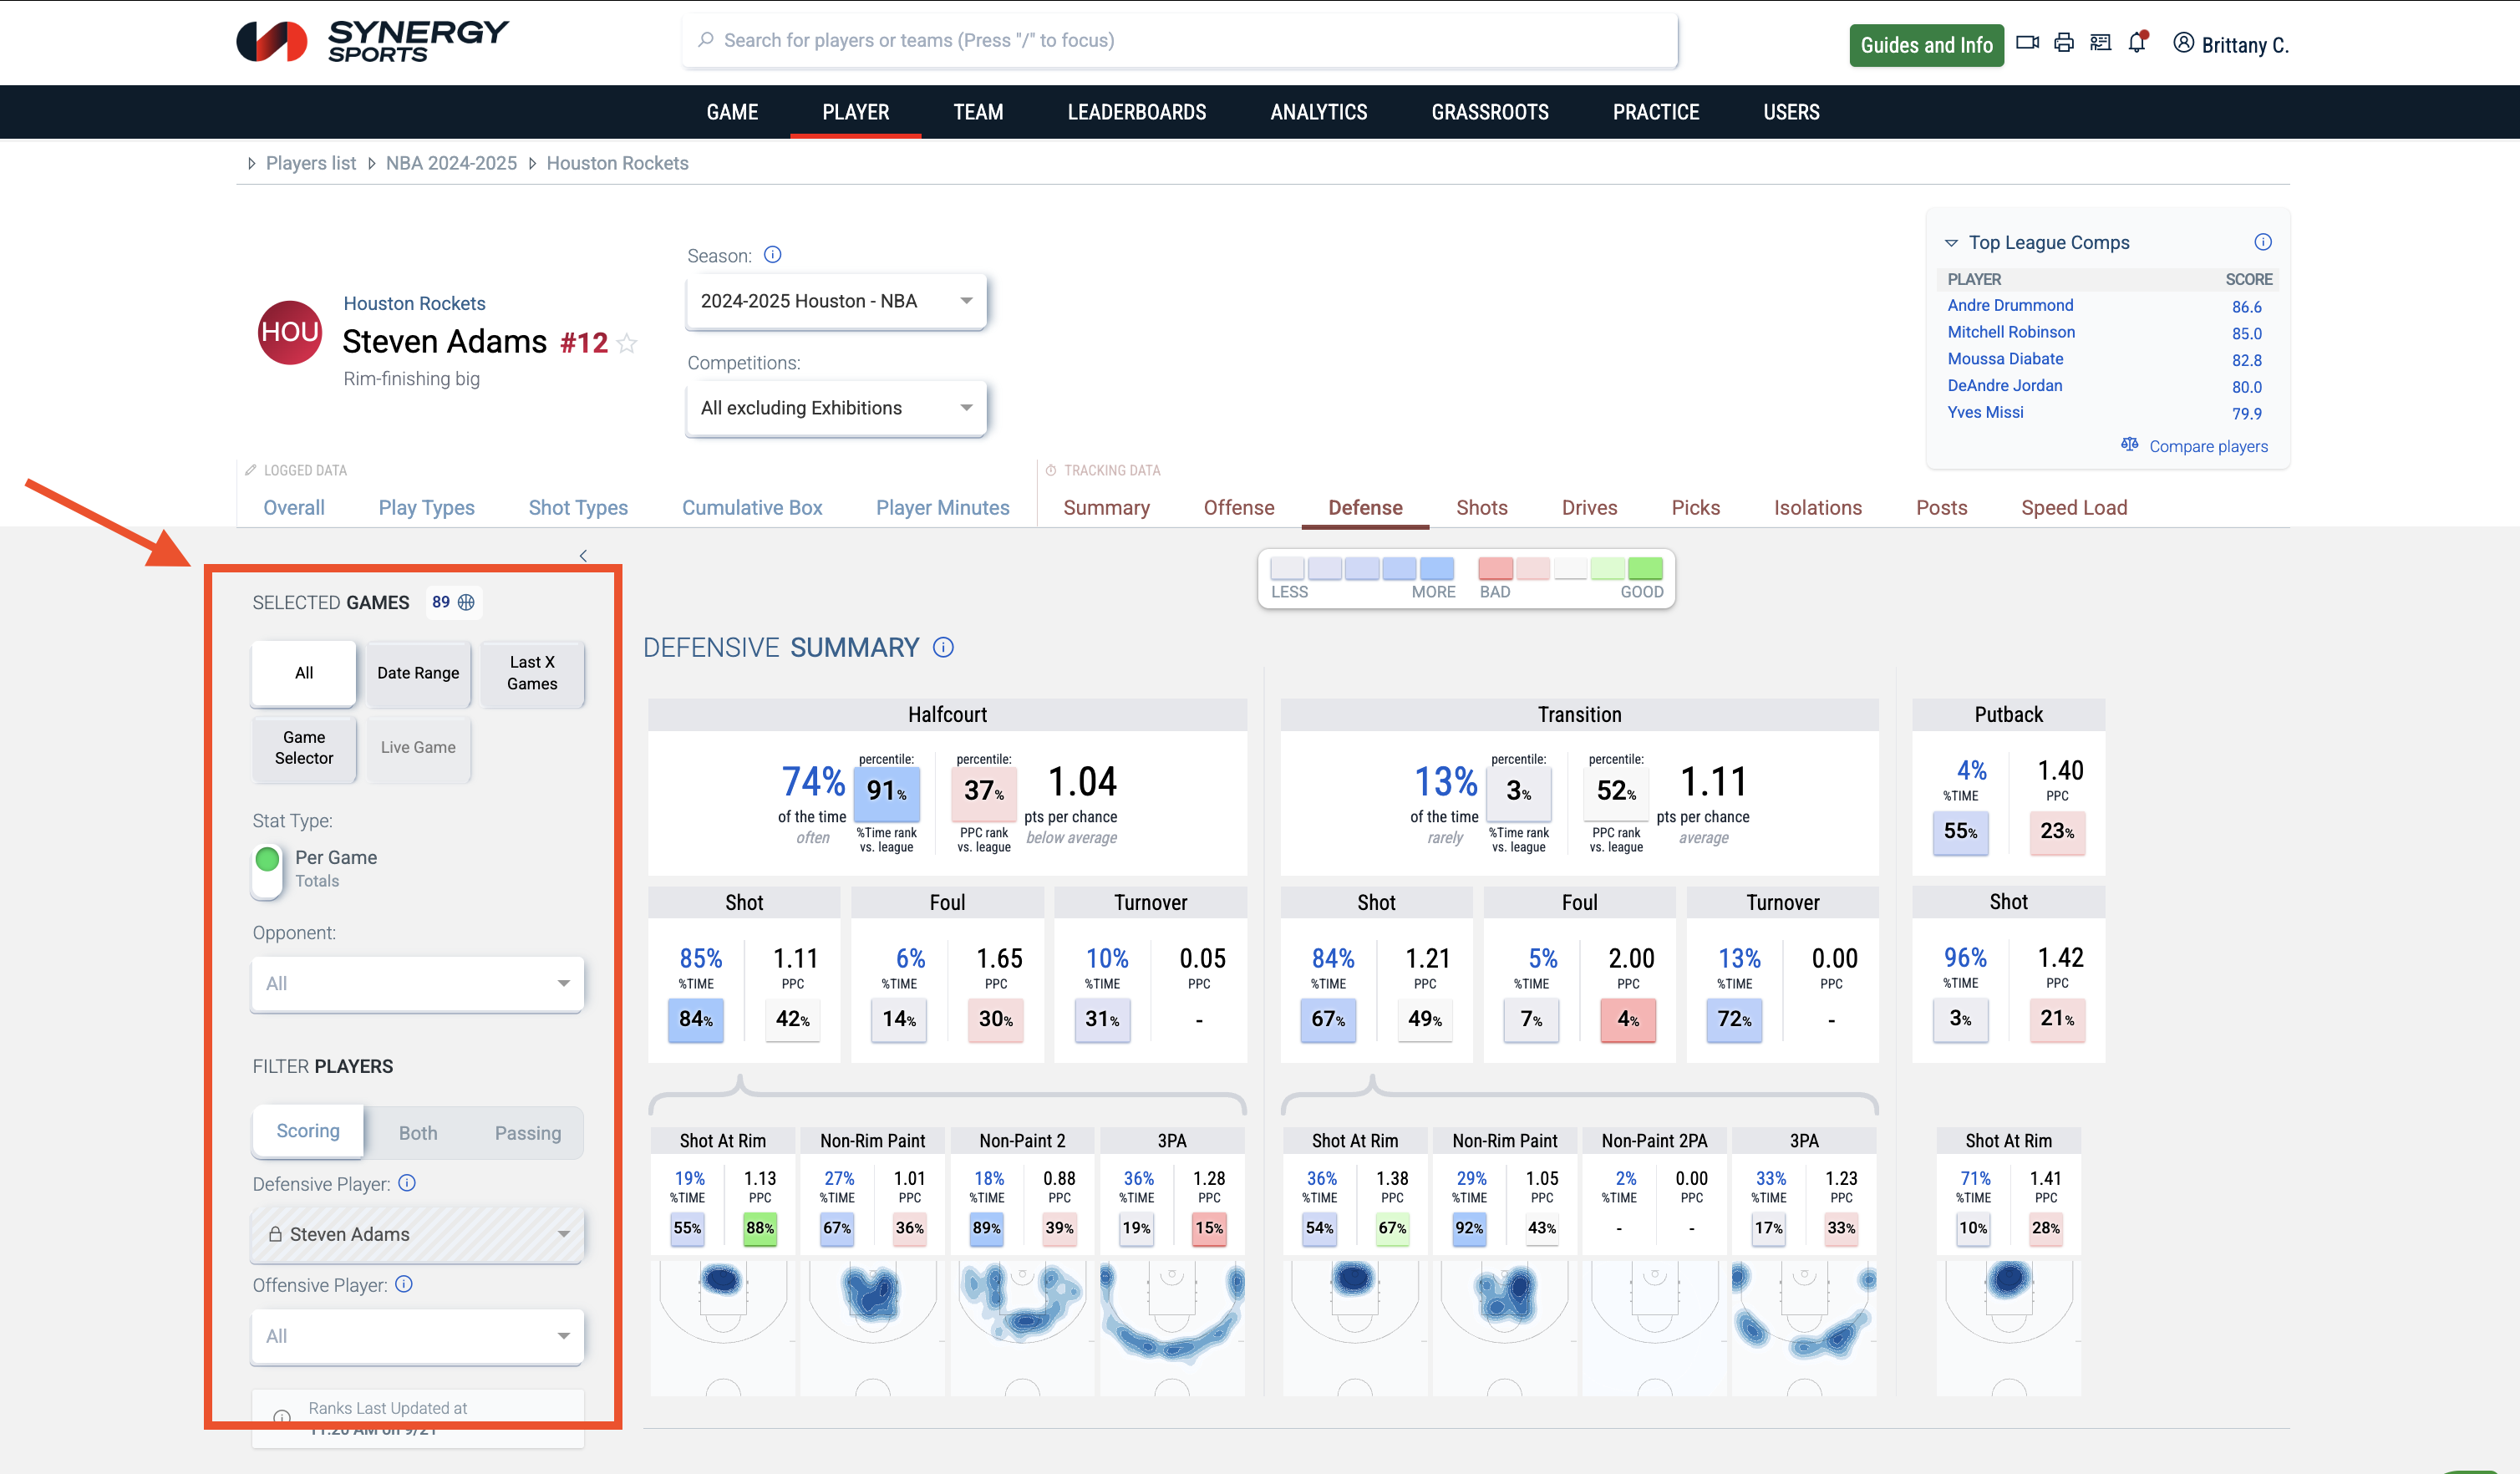Toggle Per Game / Totals stat type switch
Screen dimensions: 2520x1474
(268, 869)
